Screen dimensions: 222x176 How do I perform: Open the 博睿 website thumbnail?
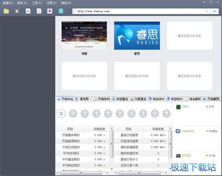[x=84, y=36]
